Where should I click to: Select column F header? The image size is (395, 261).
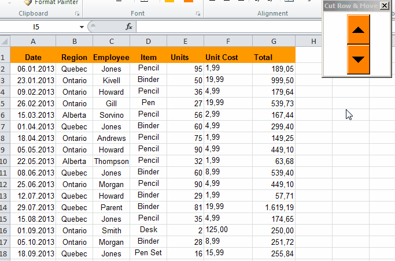click(x=228, y=41)
